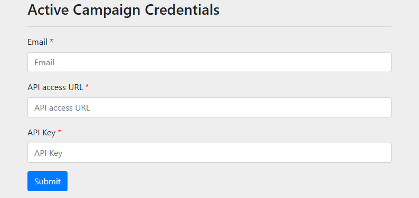
Task: Click the API Key placeholder text
Action: tap(49, 153)
